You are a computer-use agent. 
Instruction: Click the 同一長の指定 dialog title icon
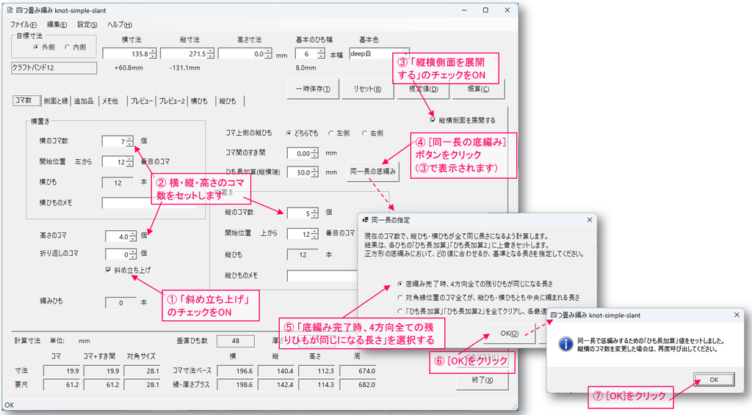tap(366, 220)
